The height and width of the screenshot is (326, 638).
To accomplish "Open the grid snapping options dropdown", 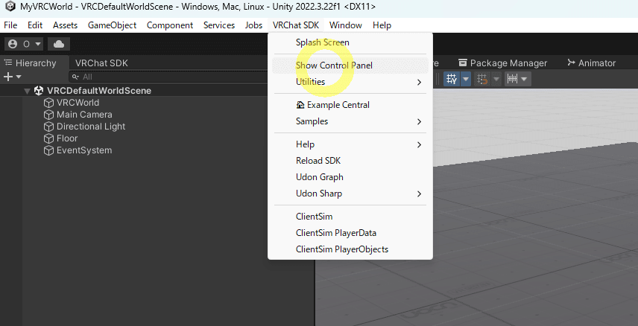I will tap(496, 79).
